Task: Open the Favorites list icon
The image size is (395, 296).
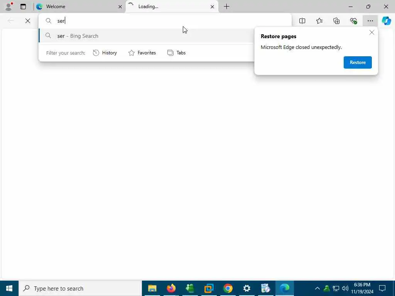Action: point(319,21)
